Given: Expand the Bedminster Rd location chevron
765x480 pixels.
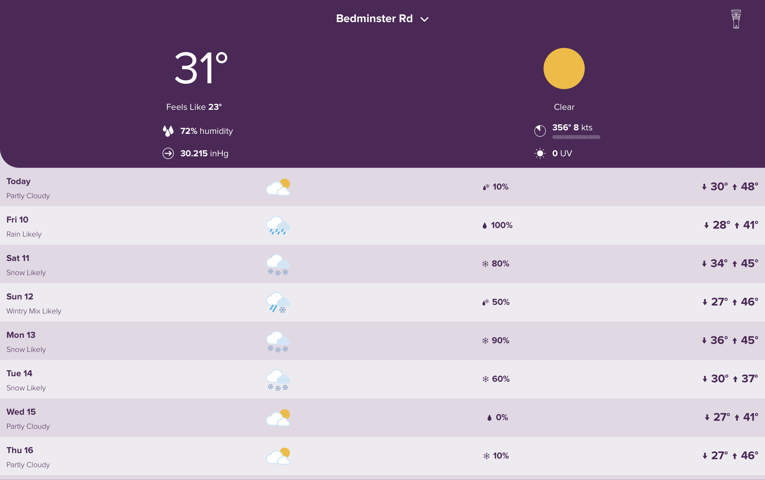Looking at the screenshot, I should coord(424,20).
